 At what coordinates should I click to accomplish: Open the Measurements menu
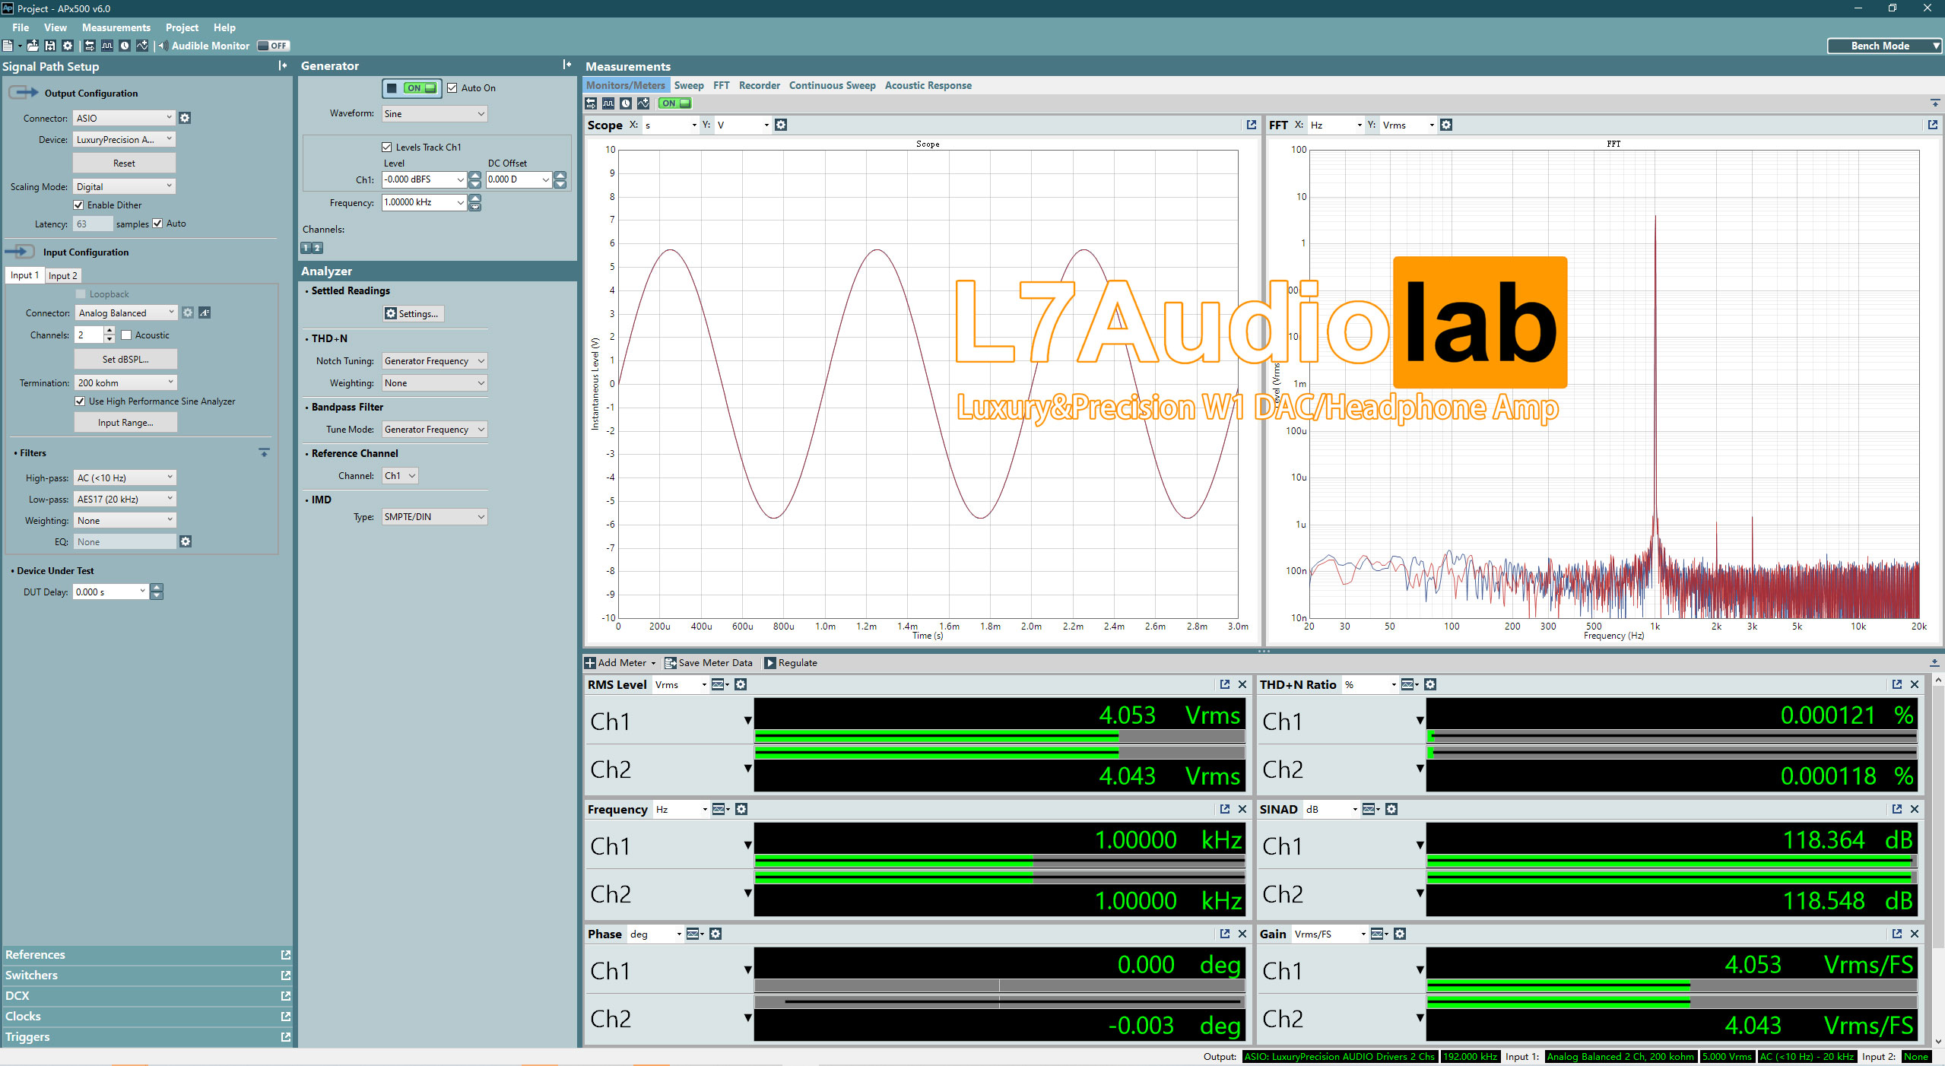pos(116,27)
